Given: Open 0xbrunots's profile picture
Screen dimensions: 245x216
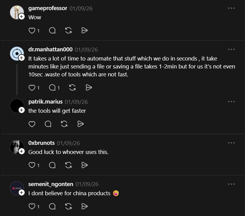Looking at the screenshot, I should 17,147.
